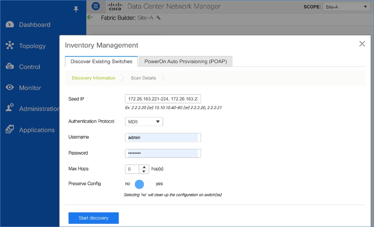Toggle the round hamburger menu button
374x227 pixels.
click(x=96, y=6)
